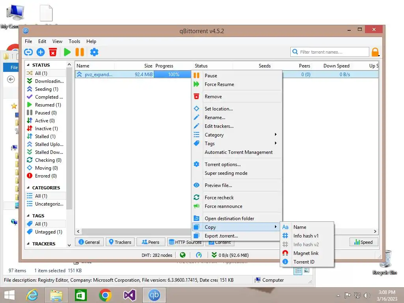Select Force reannounce entry

pos(237,206)
